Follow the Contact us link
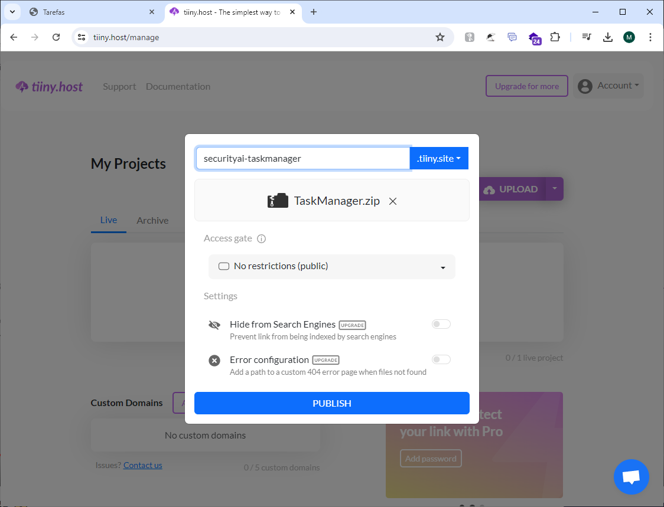 pyautogui.click(x=143, y=465)
